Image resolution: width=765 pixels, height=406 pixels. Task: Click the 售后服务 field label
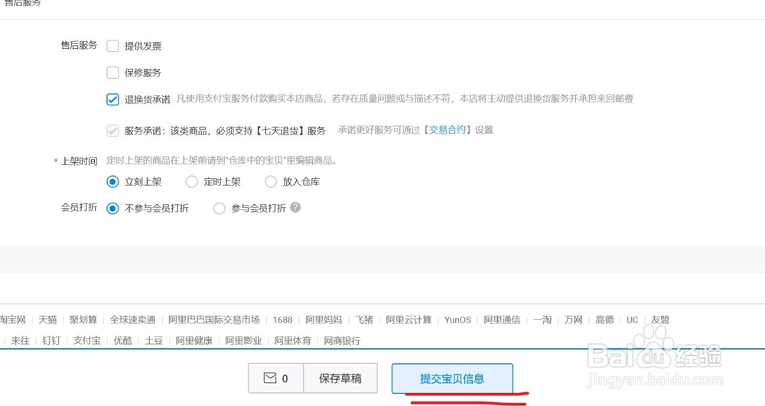79,45
